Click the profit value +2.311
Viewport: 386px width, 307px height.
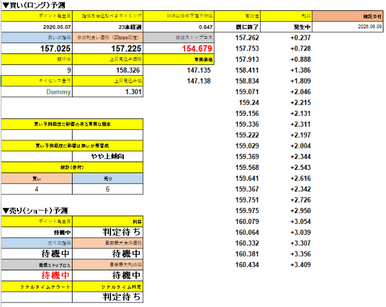pyautogui.click(x=301, y=124)
